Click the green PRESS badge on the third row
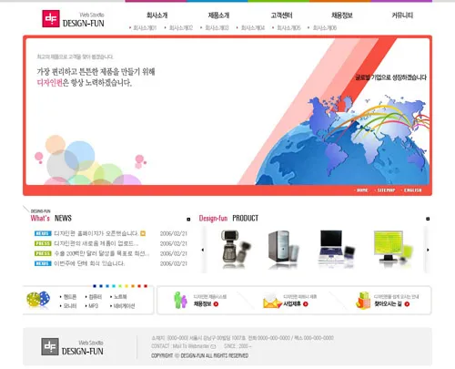455x369 pixels. pos(43,253)
